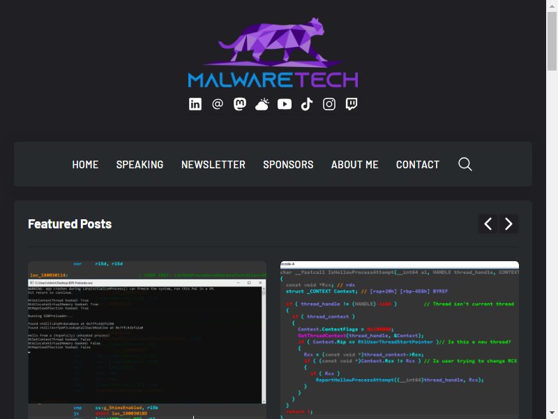Open site search magnifier icon

465,164
